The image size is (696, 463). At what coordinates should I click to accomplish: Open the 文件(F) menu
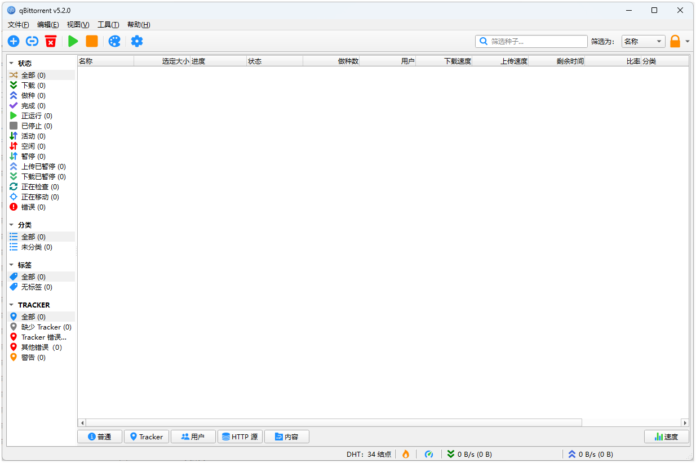tap(19, 25)
